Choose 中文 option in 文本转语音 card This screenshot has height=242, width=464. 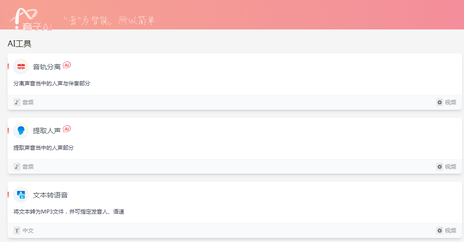pyautogui.click(x=28, y=231)
